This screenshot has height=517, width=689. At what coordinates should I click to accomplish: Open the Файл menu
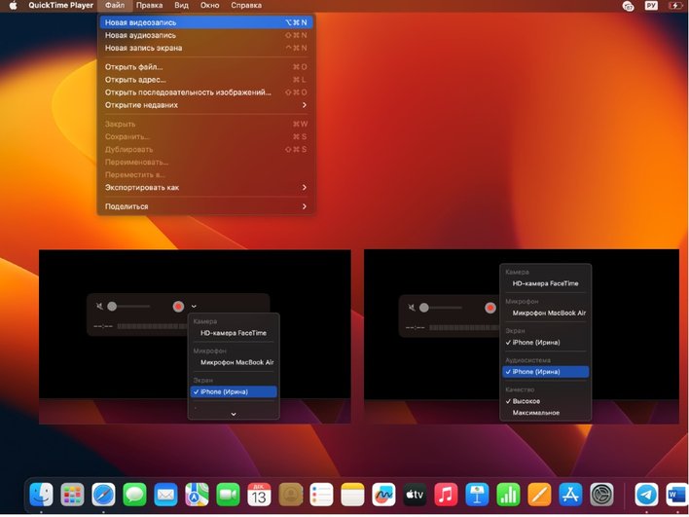115,6
